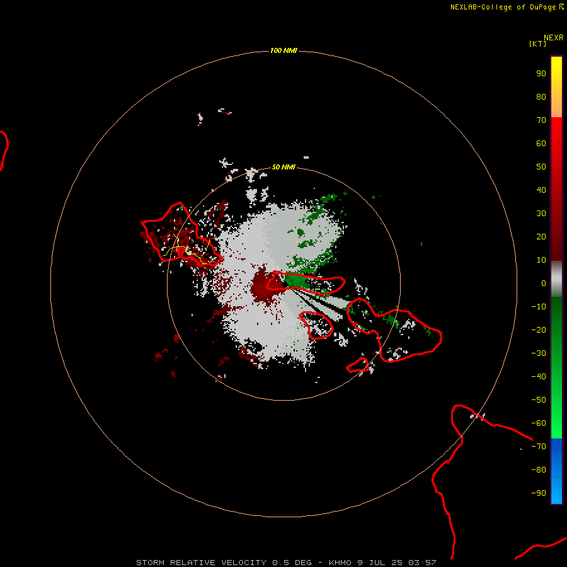567x567 pixels.
Task: Click the NEXR label above color scale
Action: click(553, 38)
